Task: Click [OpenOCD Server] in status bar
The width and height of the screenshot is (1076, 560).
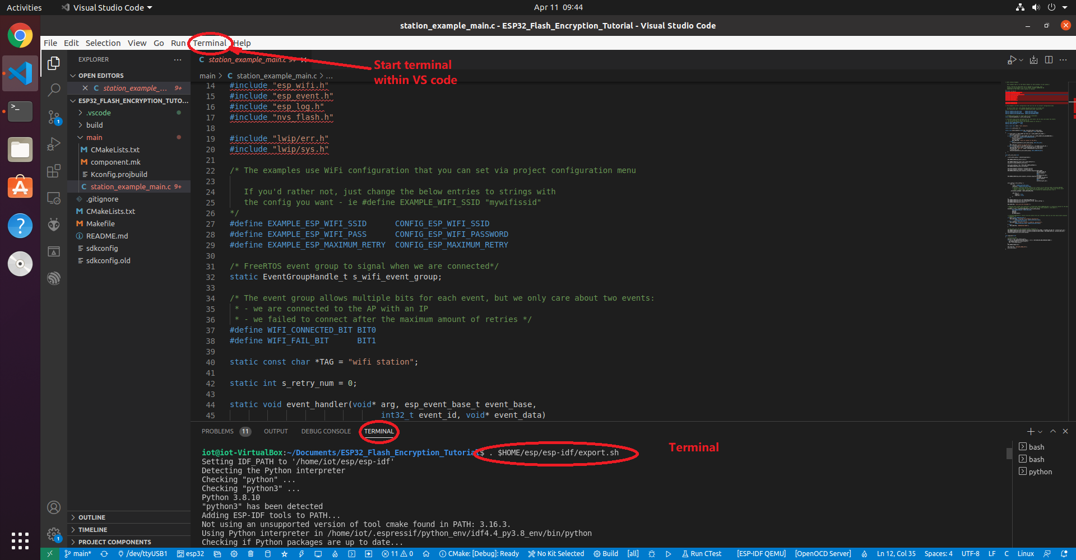Action: 823,554
